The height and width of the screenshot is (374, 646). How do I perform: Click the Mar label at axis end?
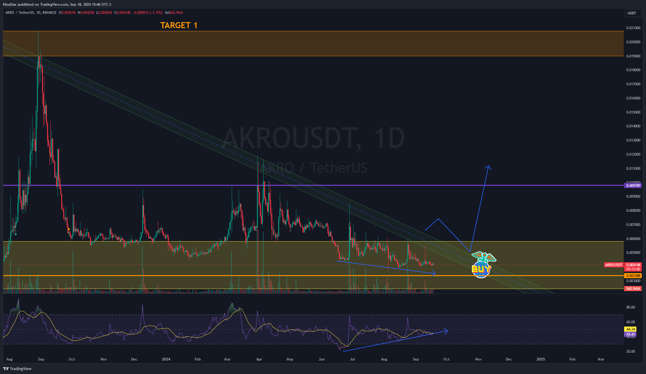601,359
